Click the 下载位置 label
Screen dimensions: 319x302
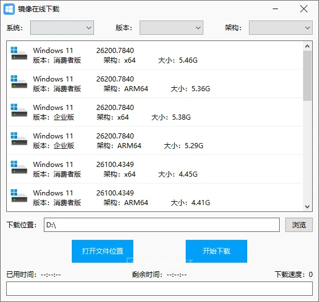pos(22,225)
